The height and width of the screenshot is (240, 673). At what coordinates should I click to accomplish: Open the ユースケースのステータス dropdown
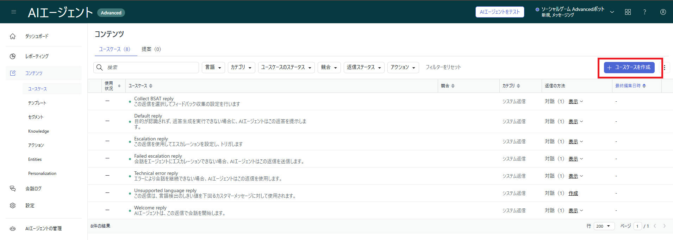[286, 67]
